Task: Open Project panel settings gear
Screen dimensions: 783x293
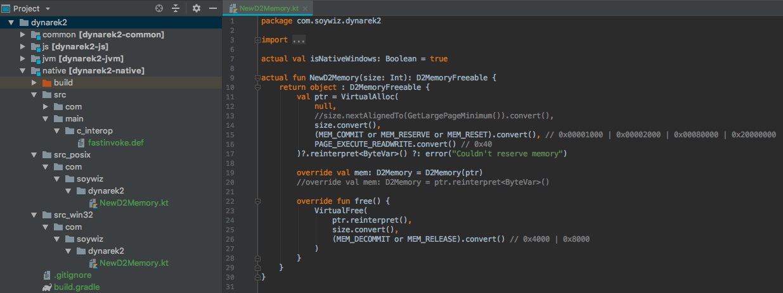Action: tap(197, 8)
